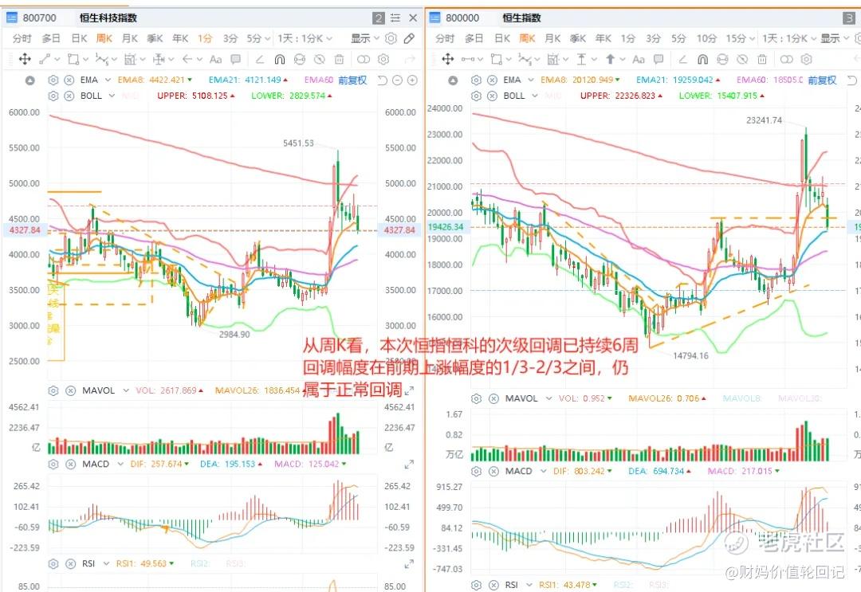The width and height of the screenshot is (861, 592).
Task: Choose the rectangle shape tool in 恒生科技指数 toolbar
Action: [x=73, y=59]
